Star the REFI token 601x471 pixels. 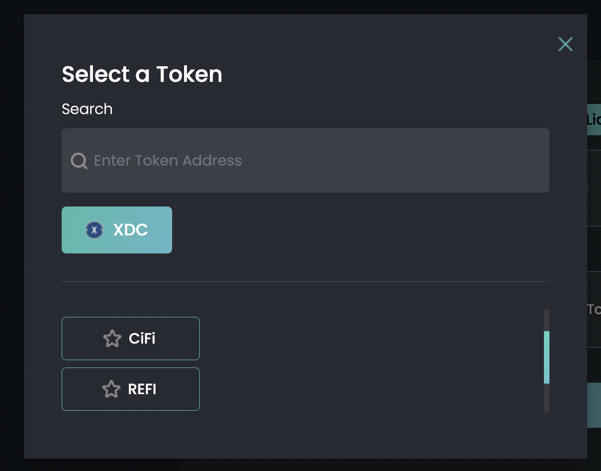pyautogui.click(x=111, y=389)
